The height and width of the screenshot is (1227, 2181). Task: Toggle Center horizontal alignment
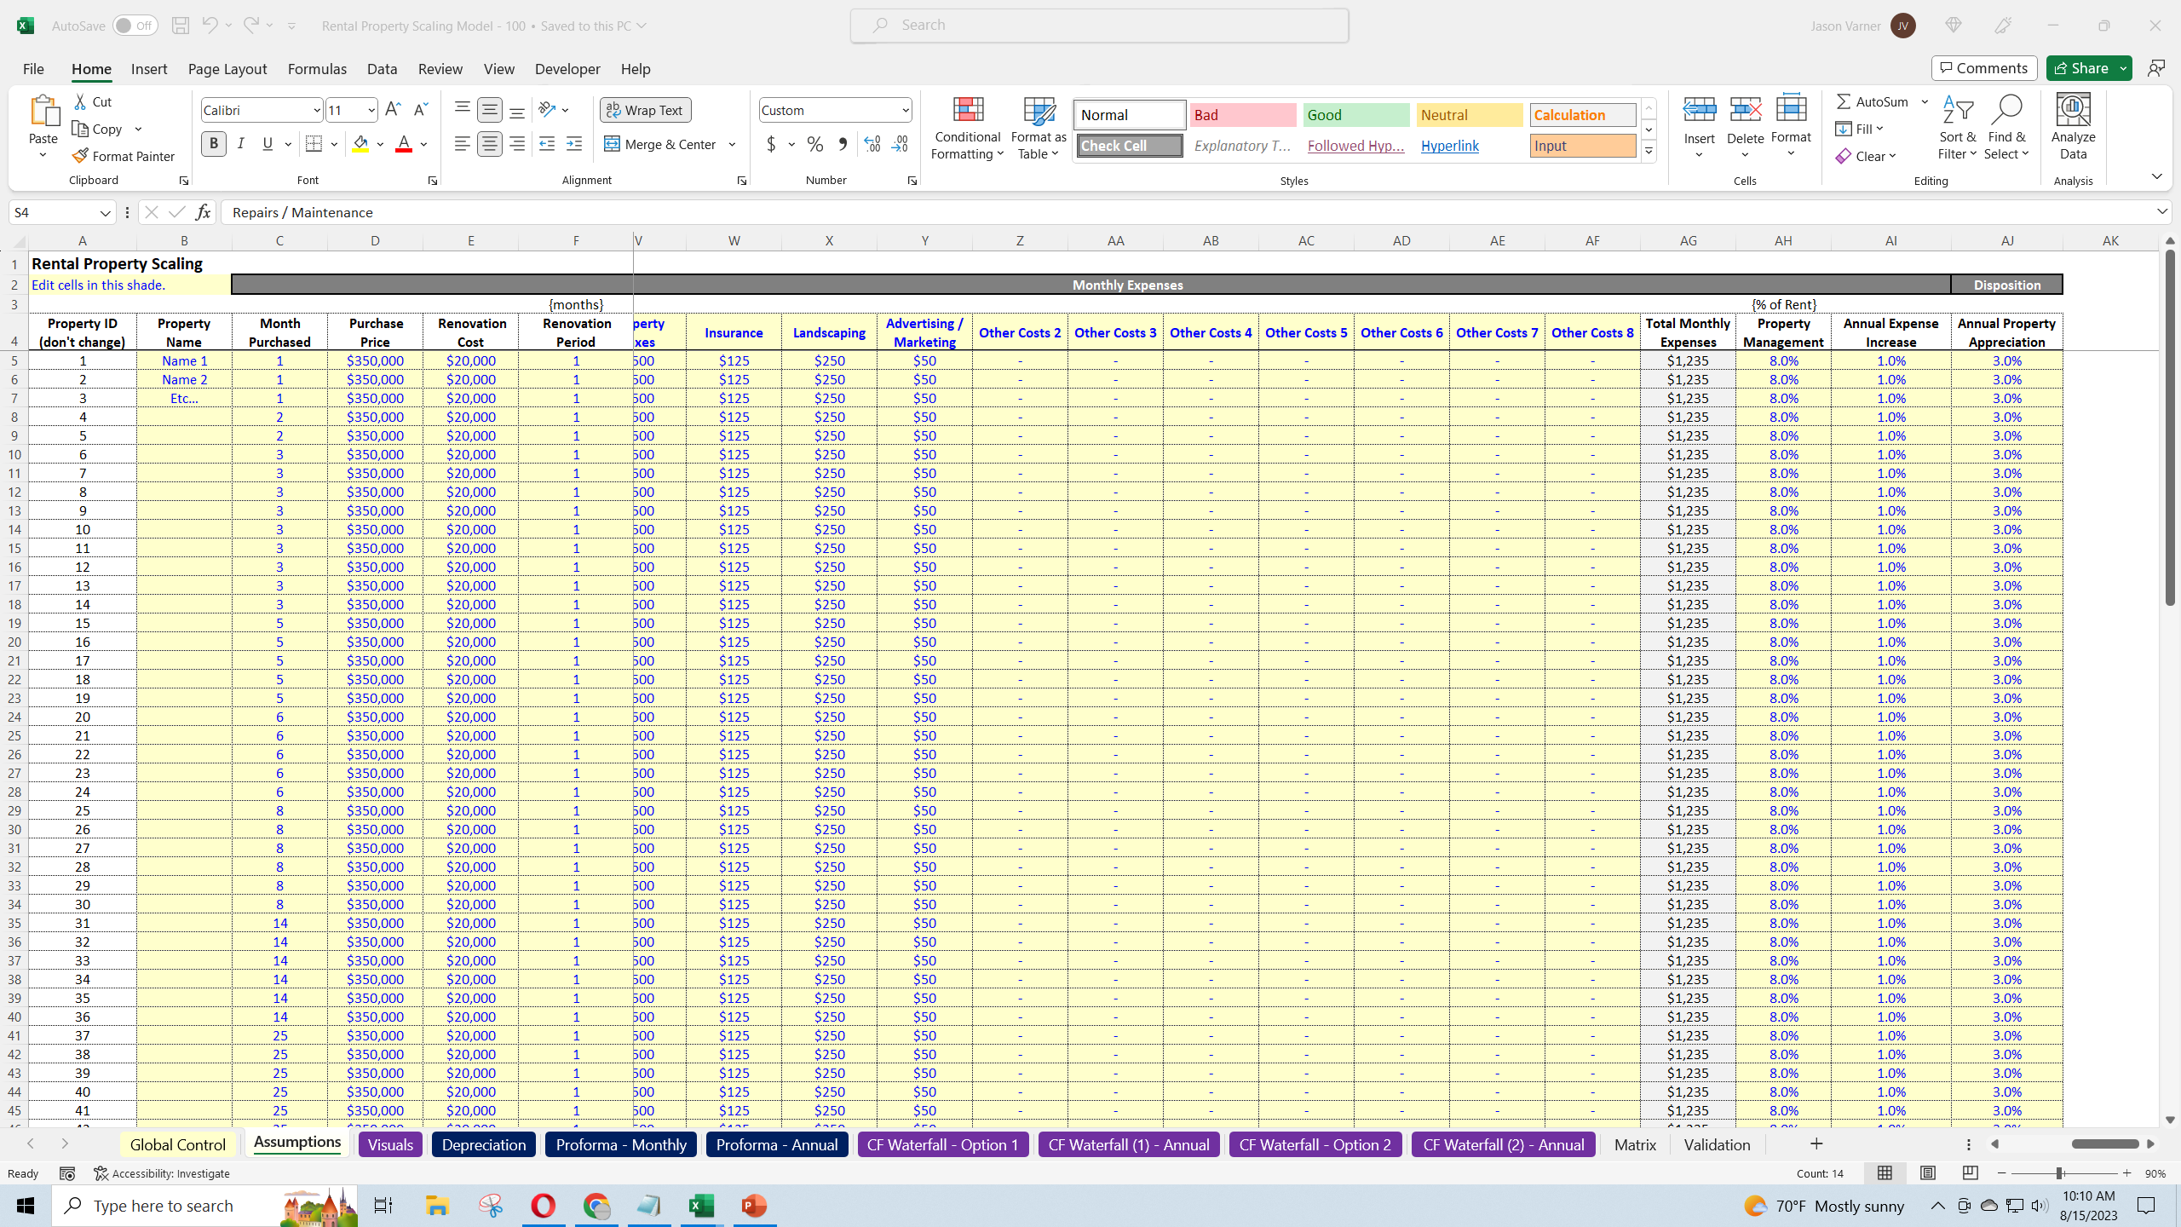tap(489, 144)
